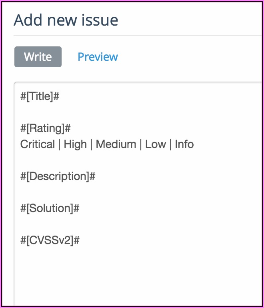This screenshot has height=308, width=264.
Task: Click the word Medium in rating options
Action: coord(116,144)
